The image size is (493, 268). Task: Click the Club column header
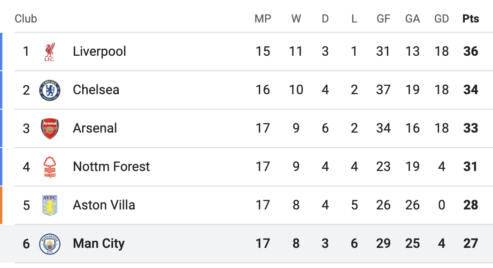coord(26,19)
